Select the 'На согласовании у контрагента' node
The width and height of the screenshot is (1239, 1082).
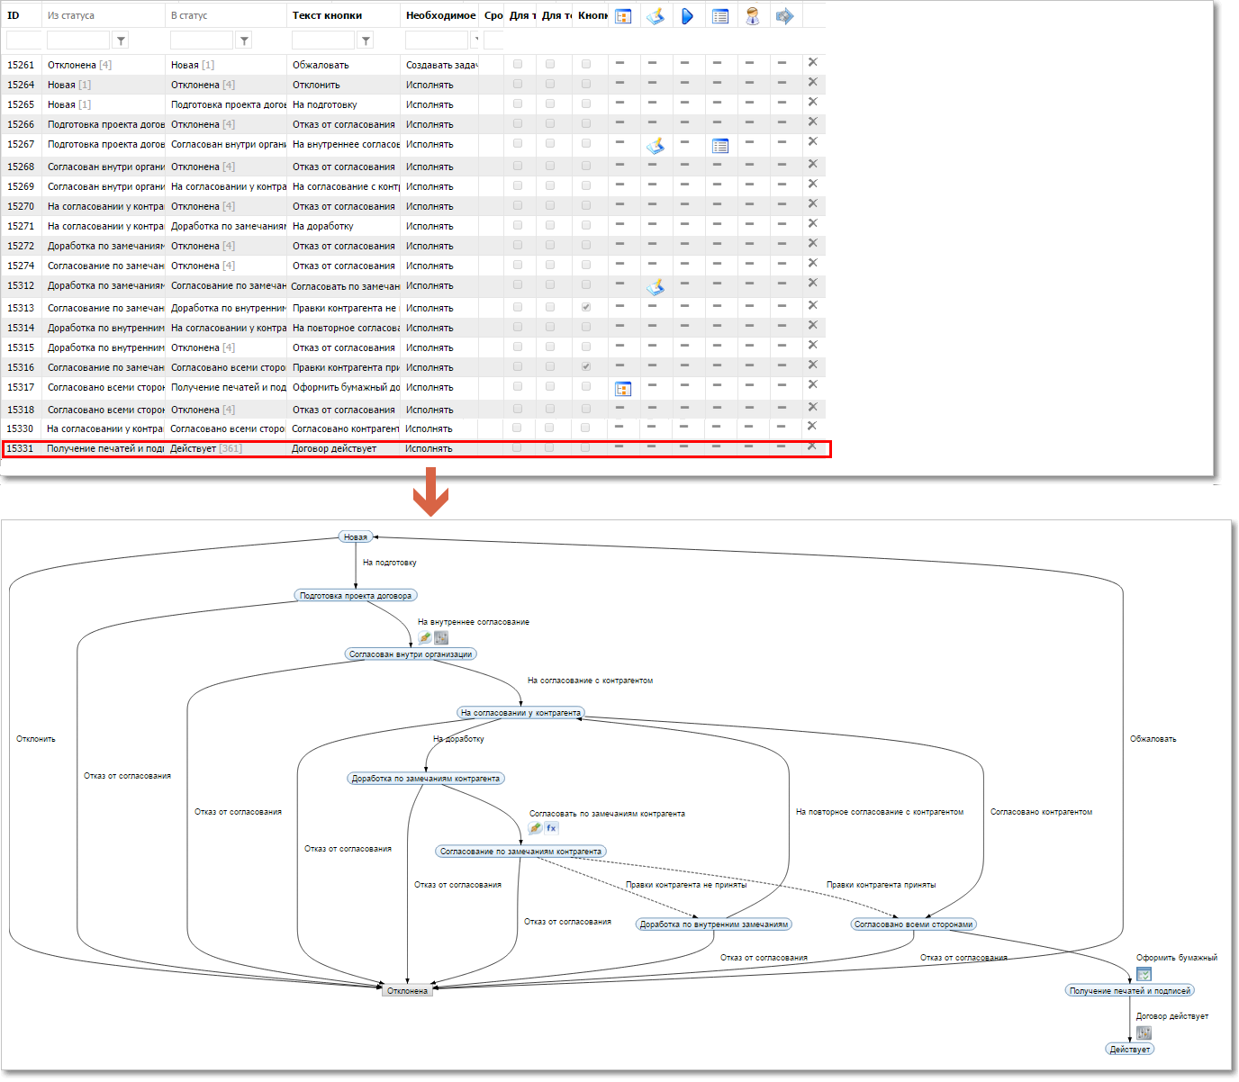coord(520,712)
